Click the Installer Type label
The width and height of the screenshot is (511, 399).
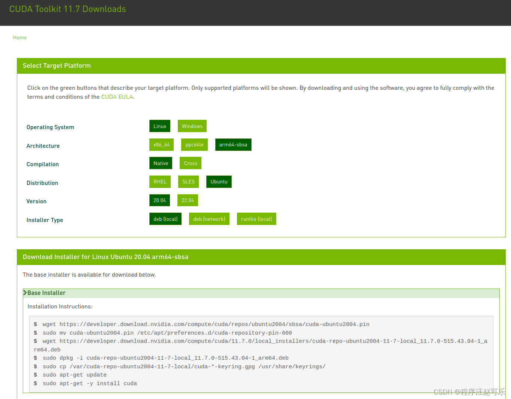(45, 220)
